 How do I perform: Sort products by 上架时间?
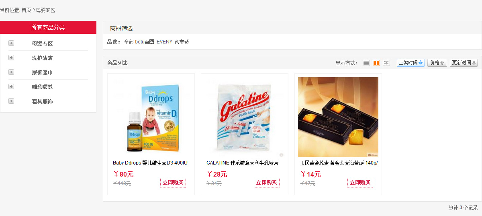411,63
